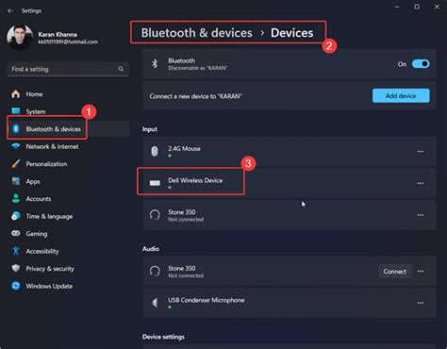Image resolution: width=447 pixels, height=349 pixels.
Task: Click the System monitor icon
Action: [x=16, y=111]
